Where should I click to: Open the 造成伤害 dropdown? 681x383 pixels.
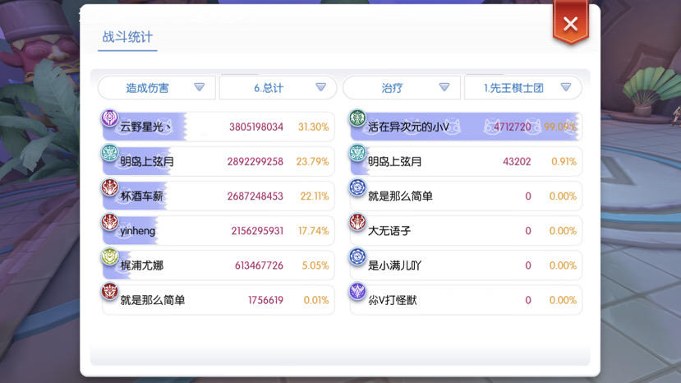156,88
